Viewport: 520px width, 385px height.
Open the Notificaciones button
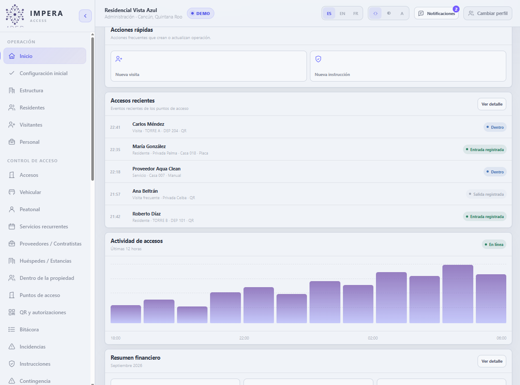coord(436,13)
